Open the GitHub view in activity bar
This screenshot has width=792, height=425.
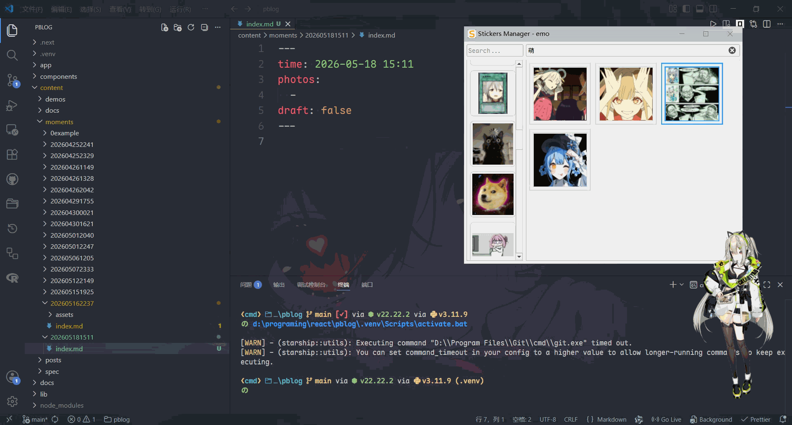coord(12,179)
